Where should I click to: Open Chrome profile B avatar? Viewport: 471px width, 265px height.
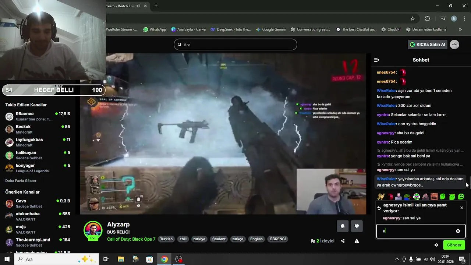coord(454,18)
